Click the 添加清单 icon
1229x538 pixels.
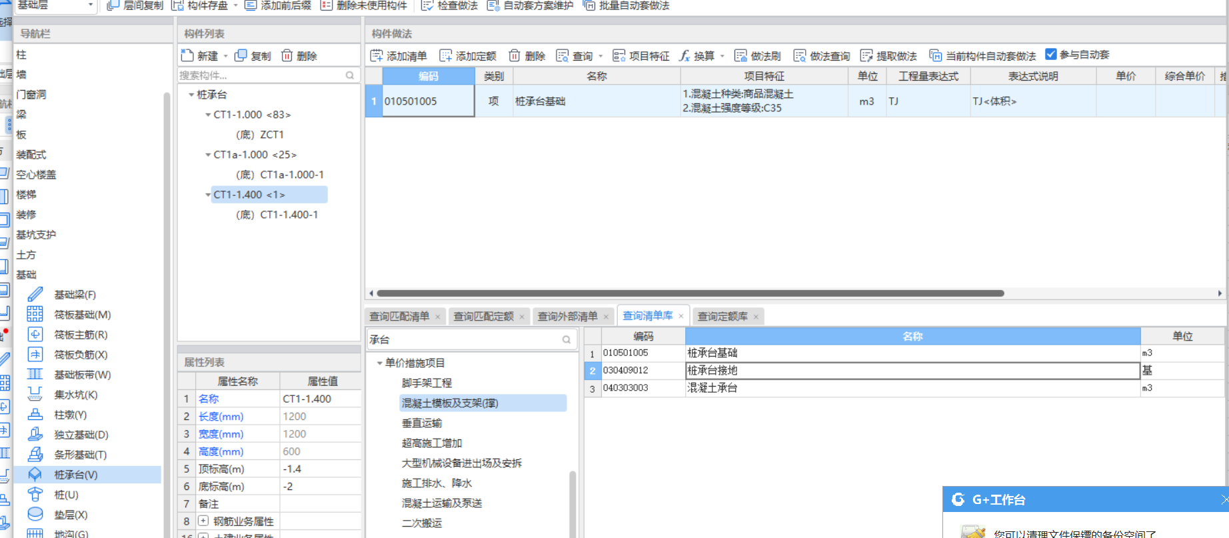377,55
